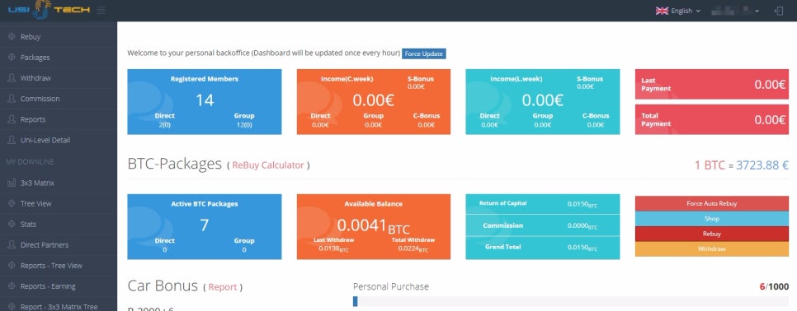Click the Last Payment red card
Viewport: 797px width, 311px height.
(711, 85)
